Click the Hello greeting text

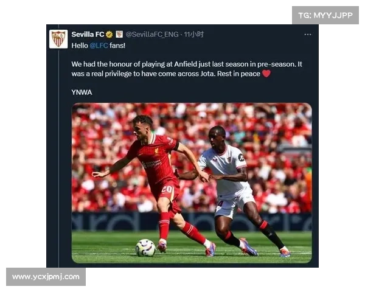click(x=80, y=46)
